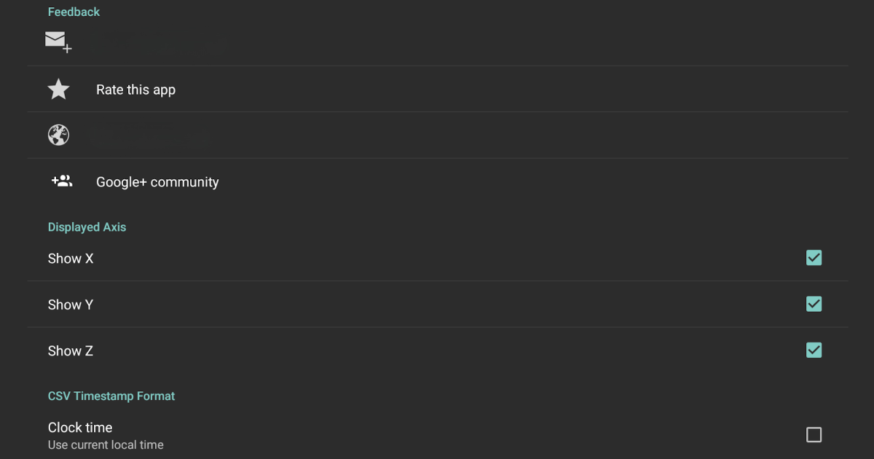Image resolution: width=874 pixels, height=459 pixels.
Task: Open the Google+ community link
Action: [157, 182]
